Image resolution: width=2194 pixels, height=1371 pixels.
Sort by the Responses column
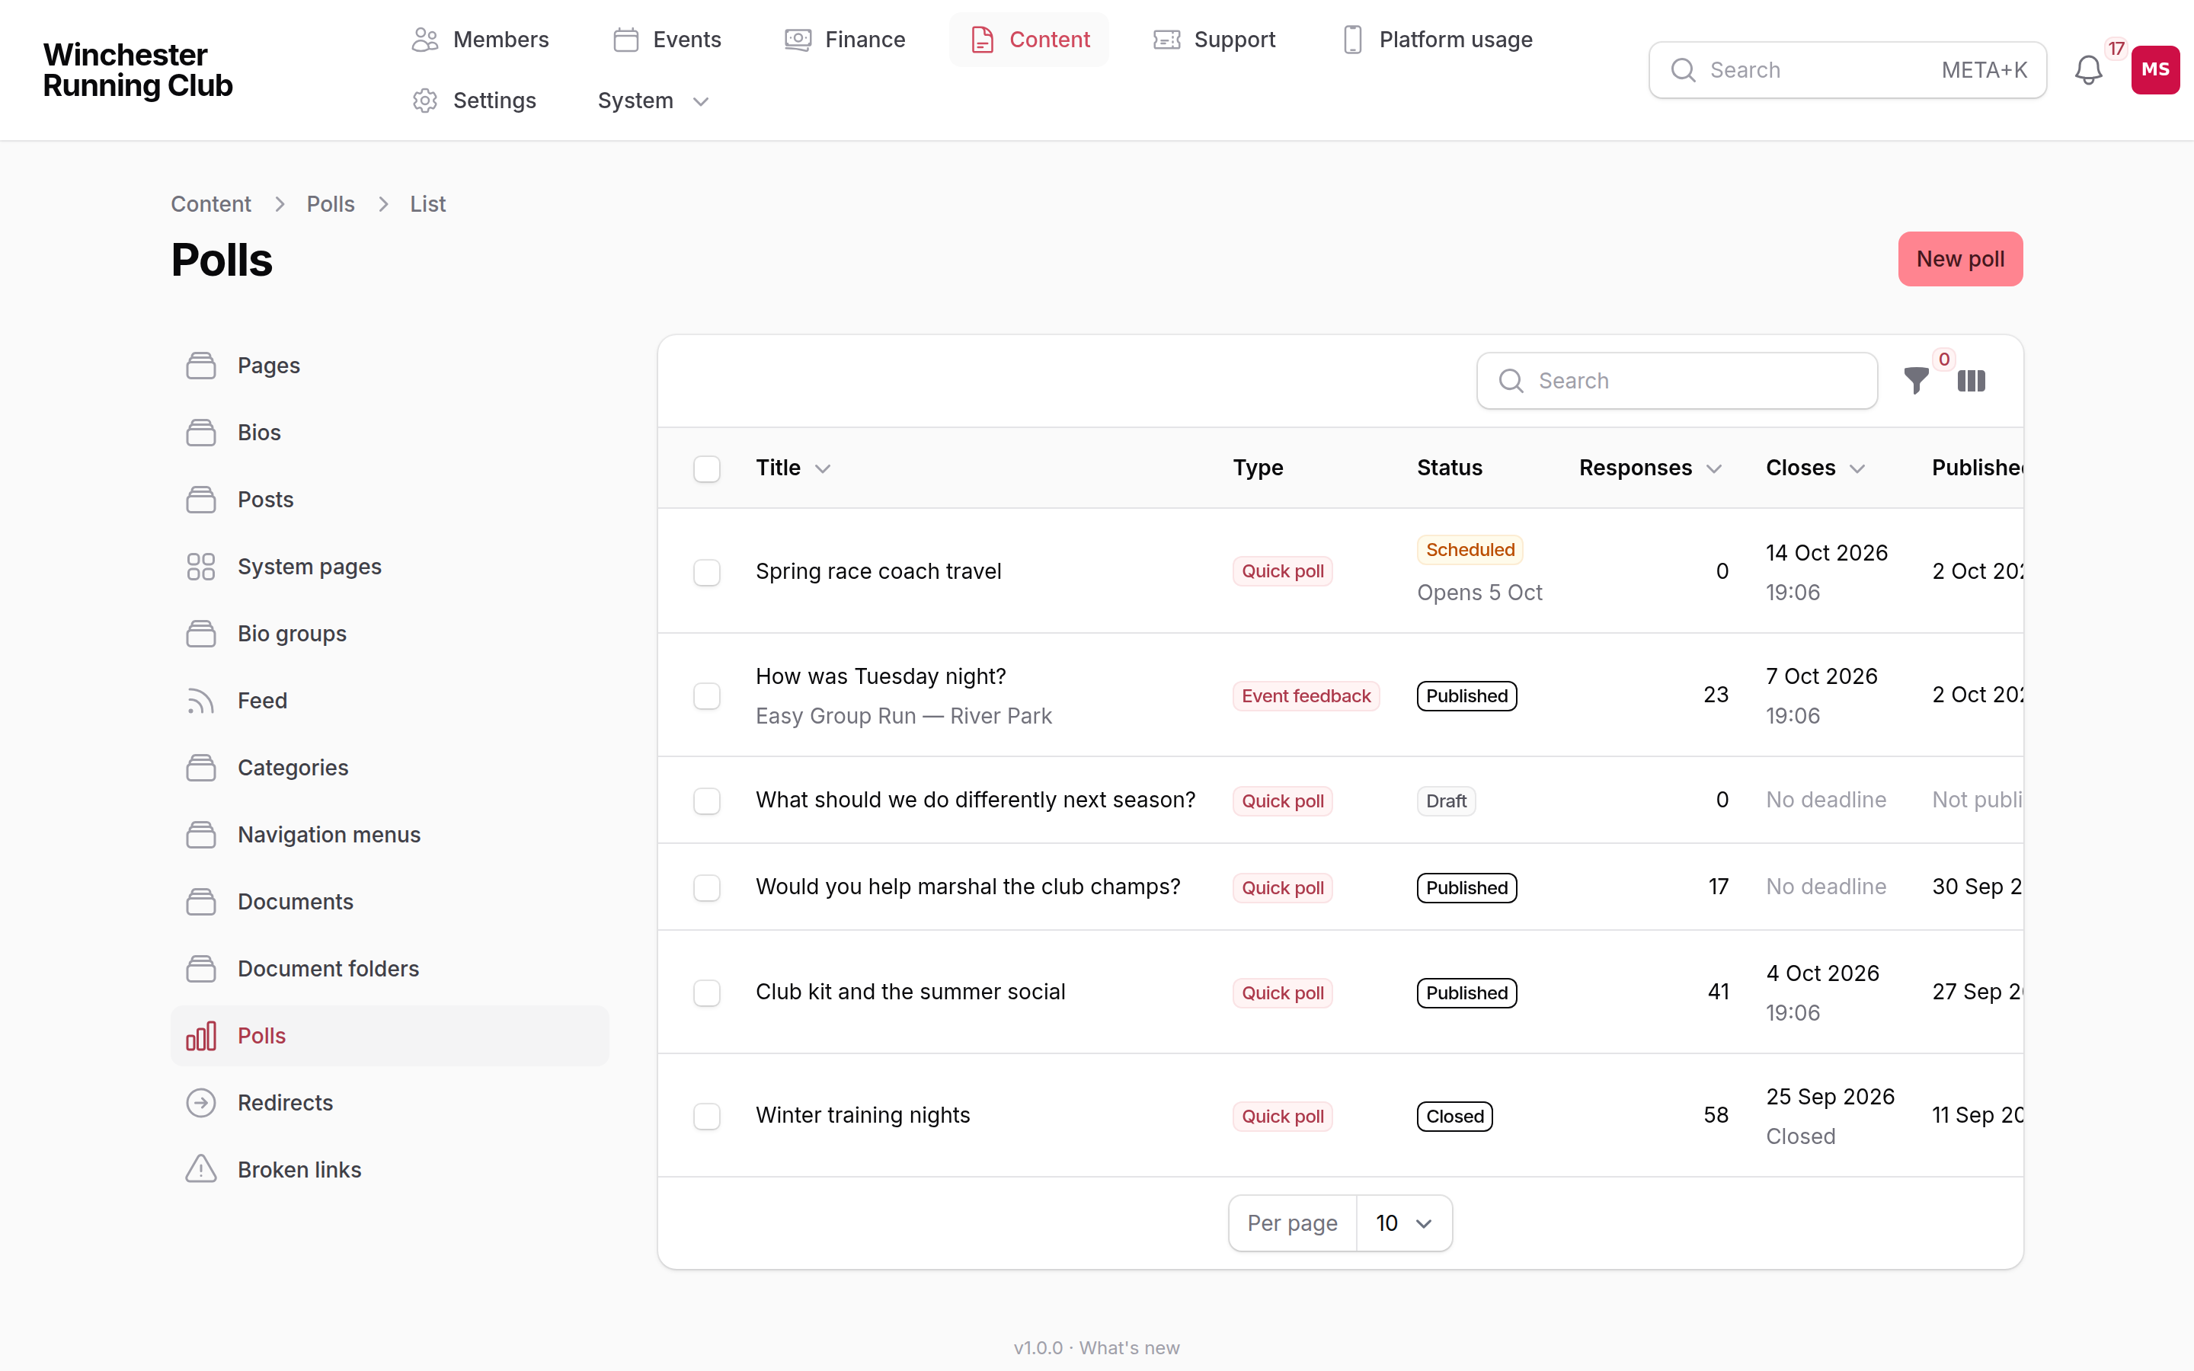click(1650, 468)
